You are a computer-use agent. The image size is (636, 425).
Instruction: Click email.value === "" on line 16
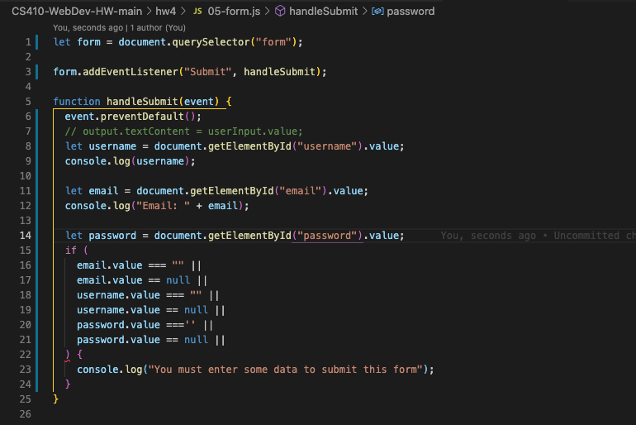click(131, 265)
